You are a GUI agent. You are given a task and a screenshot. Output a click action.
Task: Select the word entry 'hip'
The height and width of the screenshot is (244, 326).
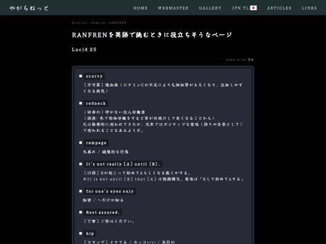point(90,234)
